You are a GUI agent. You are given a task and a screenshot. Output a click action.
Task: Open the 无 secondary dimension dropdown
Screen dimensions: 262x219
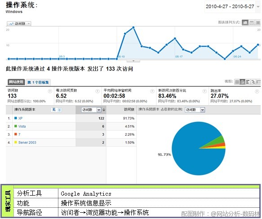(x=56, y=110)
